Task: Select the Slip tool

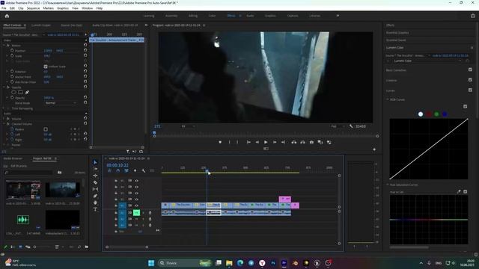Action: pos(95,189)
